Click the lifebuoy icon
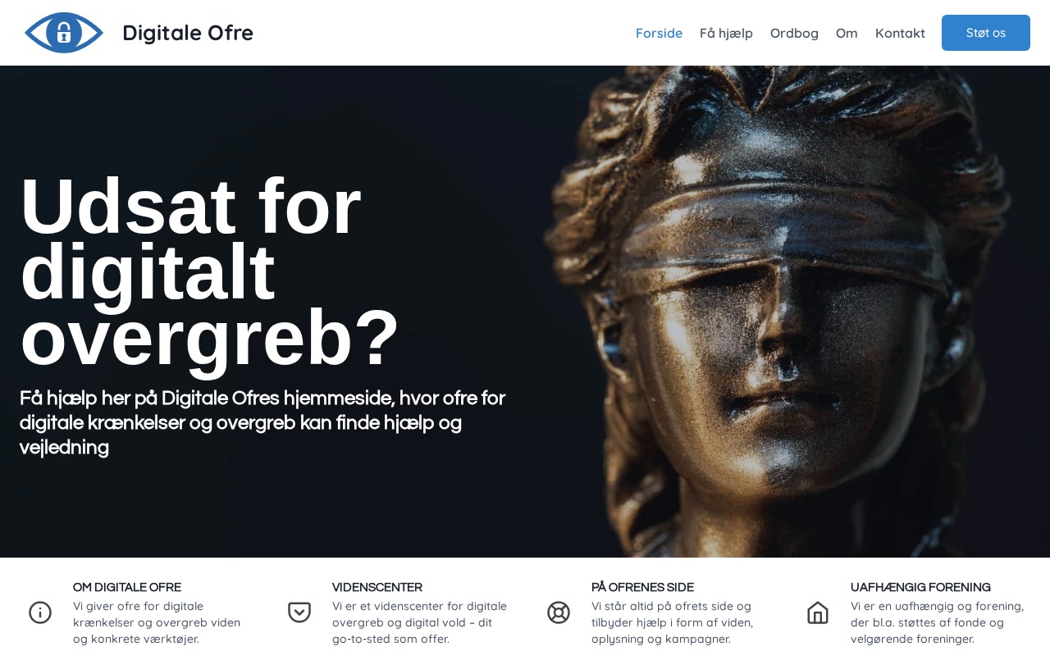Image resolution: width=1050 pixels, height=656 pixels. point(559,613)
